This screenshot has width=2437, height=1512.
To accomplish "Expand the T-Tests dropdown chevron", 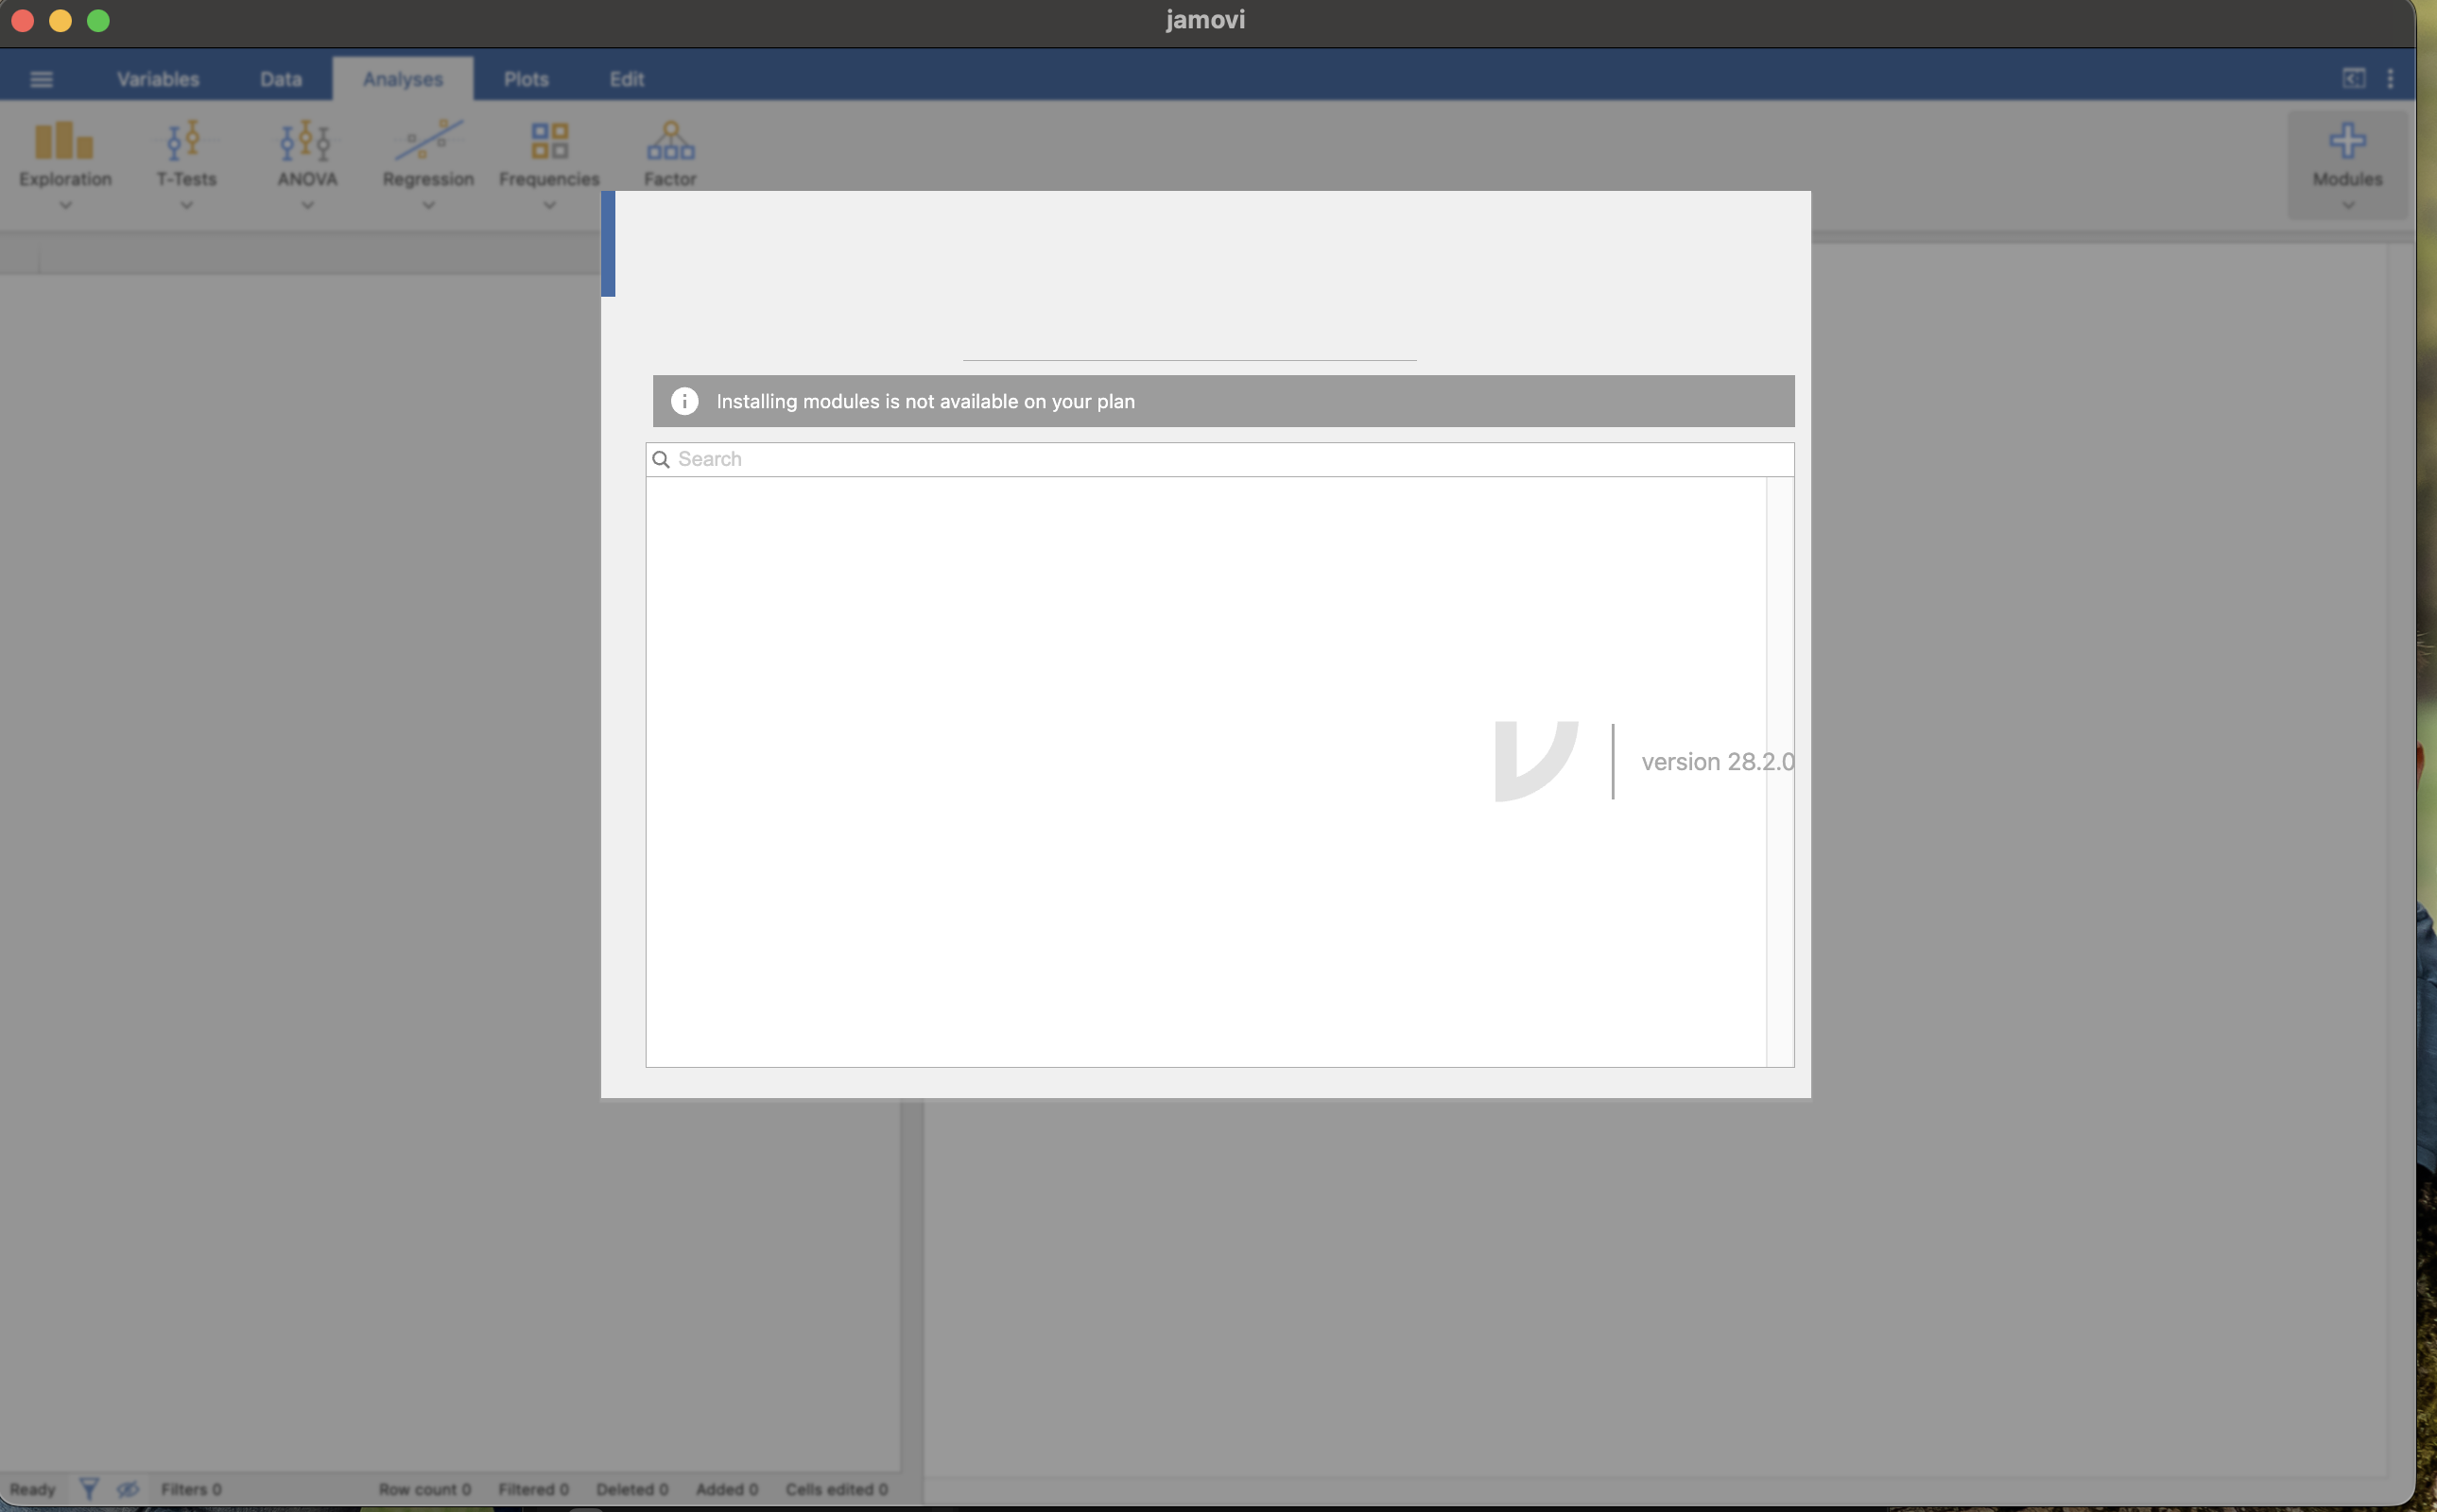I will [186, 205].
